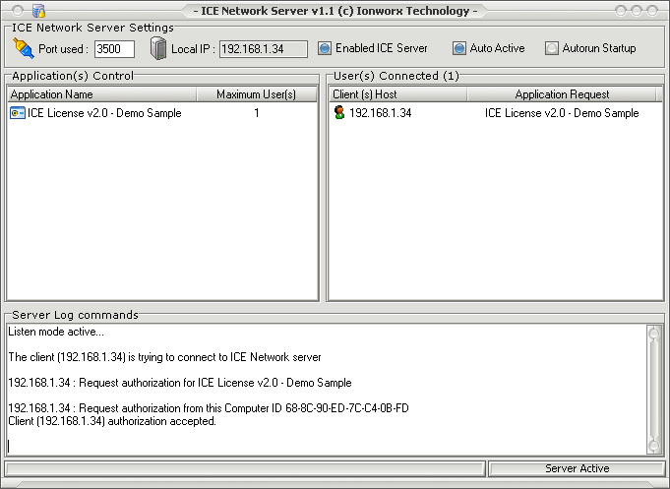Click the 'Request authorization for ICE License' log line

point(180,383)
